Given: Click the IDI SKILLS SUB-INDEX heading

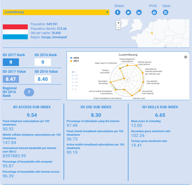Looking at the screenshot, I should pyautogui.click(x=160, y=107).
